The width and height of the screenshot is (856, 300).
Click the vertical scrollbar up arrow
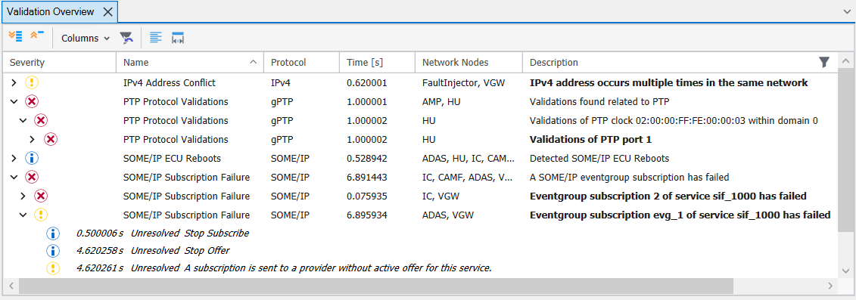(x=845, y=62)
